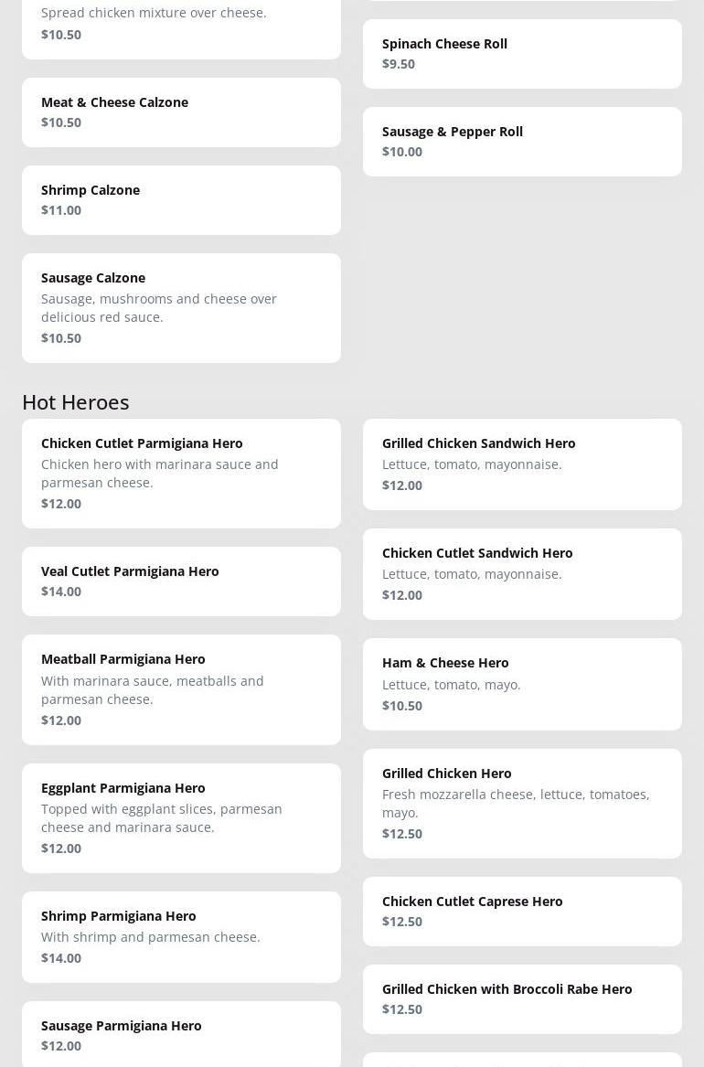Open the Spinach Cheese Roll item
The width and height of the screenshot is (704, 1067).
tap(522, 53)
